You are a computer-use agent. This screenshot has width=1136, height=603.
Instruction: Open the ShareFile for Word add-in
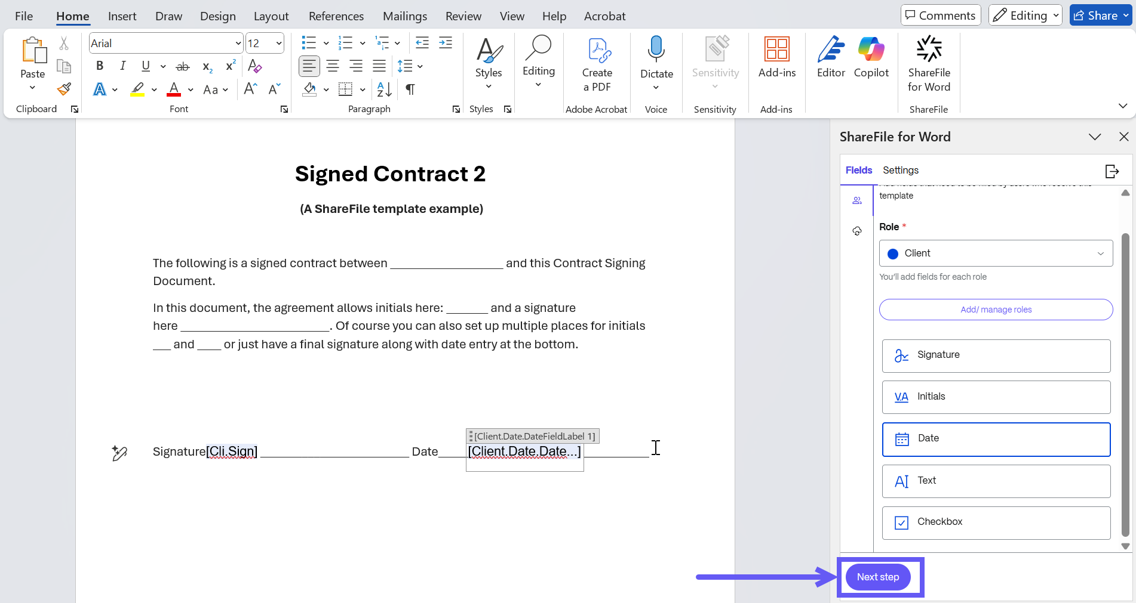[929, 64]
